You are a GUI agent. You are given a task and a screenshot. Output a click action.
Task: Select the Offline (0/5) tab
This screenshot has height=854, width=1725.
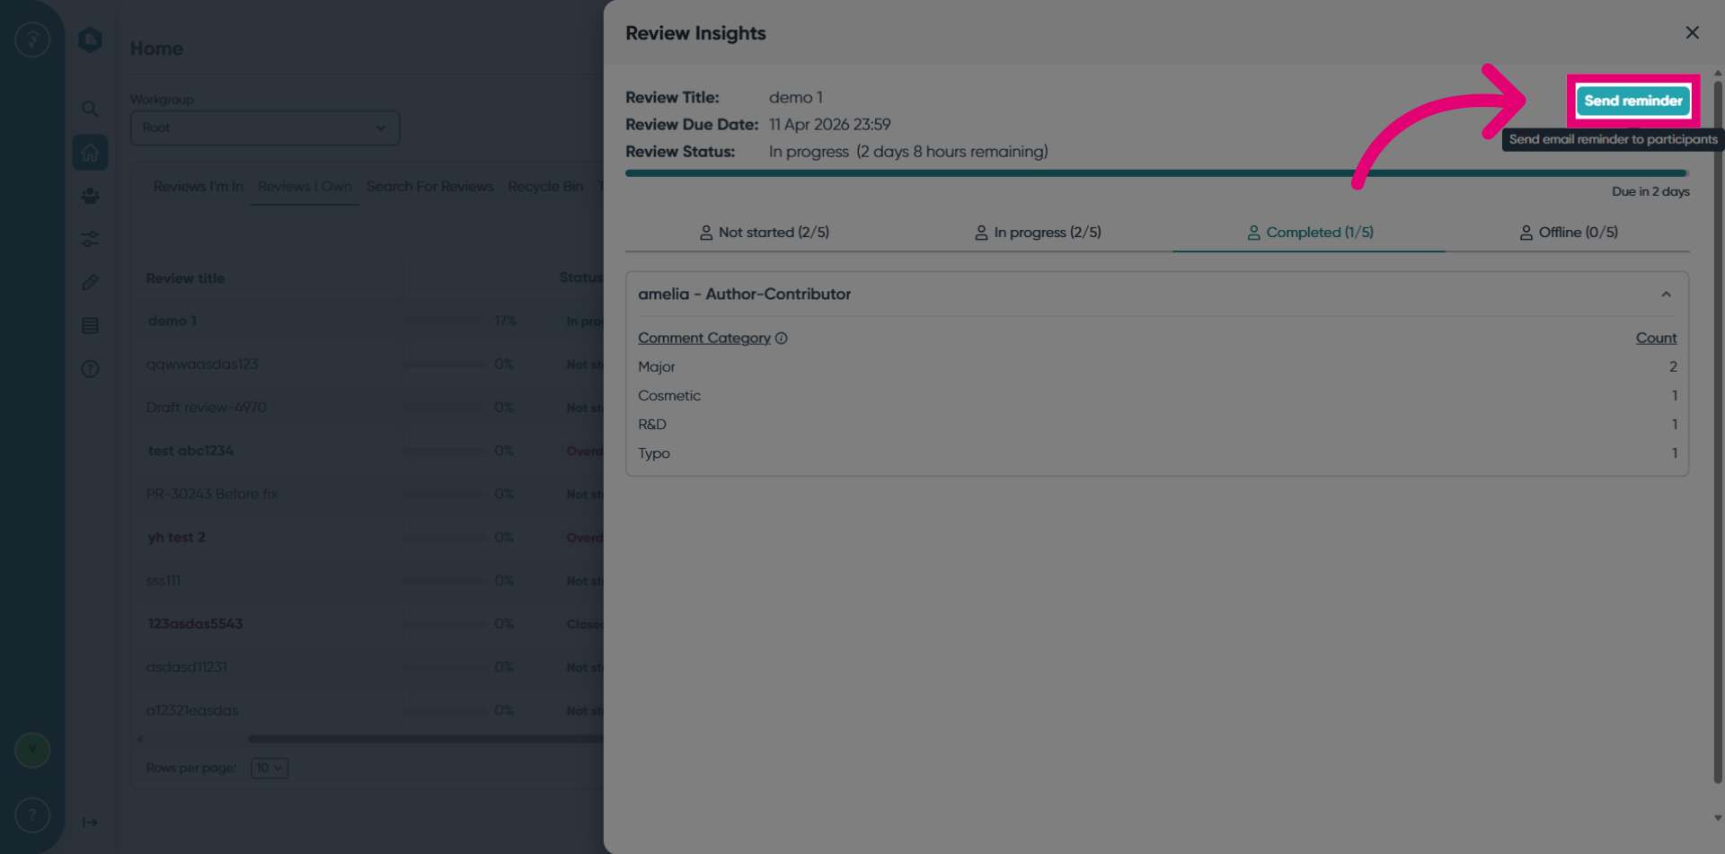point(1569,233)
